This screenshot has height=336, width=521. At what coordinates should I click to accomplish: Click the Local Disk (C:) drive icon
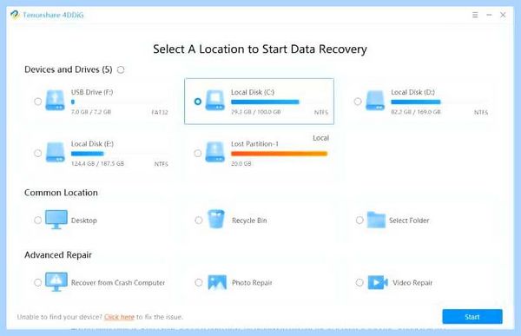pyautogui.click(x=215, y=100)
